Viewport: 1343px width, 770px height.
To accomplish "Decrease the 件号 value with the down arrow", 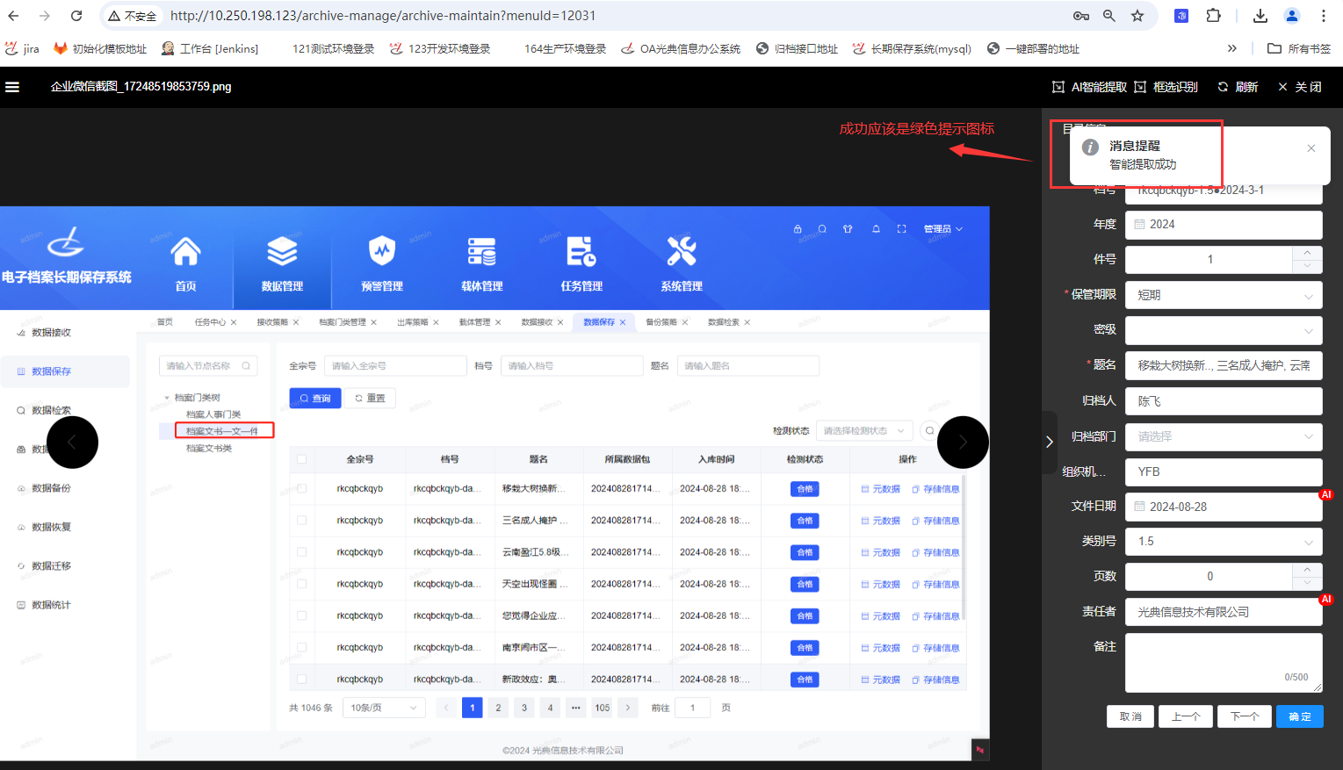I will [1307, 267].
